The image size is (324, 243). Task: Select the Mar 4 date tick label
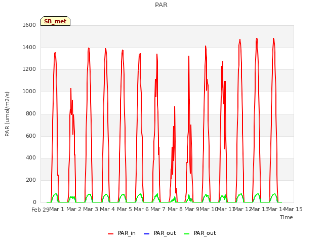[x=107, y=209]
